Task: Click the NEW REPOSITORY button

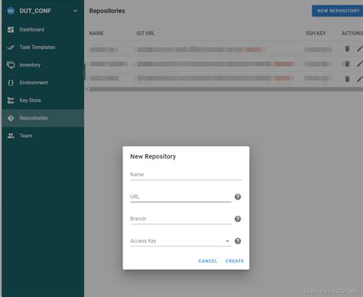Action: tap(338, 11)
